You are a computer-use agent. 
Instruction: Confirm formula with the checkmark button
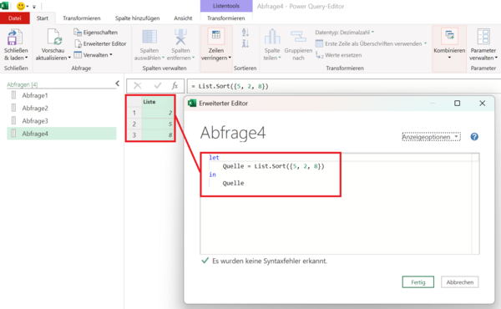(x=158, y=86)
